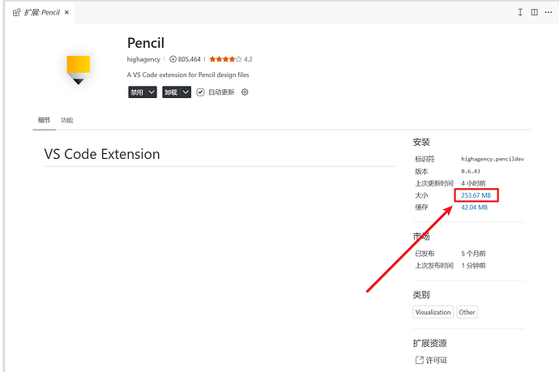
Task: Open the 253.67 MB size link
Action: (476, 195)
